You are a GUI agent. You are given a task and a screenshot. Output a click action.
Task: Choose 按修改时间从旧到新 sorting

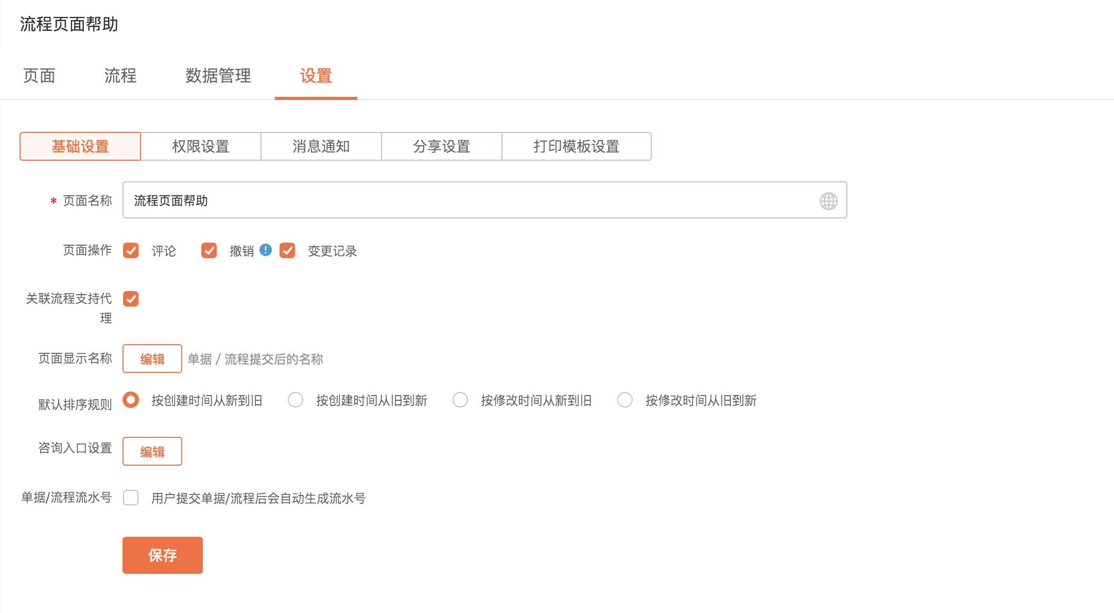[625, 400]
